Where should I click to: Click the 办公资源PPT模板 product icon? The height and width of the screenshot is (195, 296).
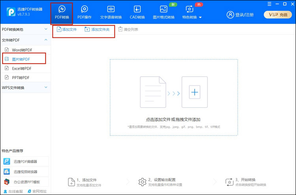pyautogui.click(x=7, y=182)
